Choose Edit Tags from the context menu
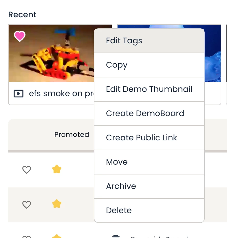Image resolution: width=227 pixels, height=238 pixels. tap(124, 41)
